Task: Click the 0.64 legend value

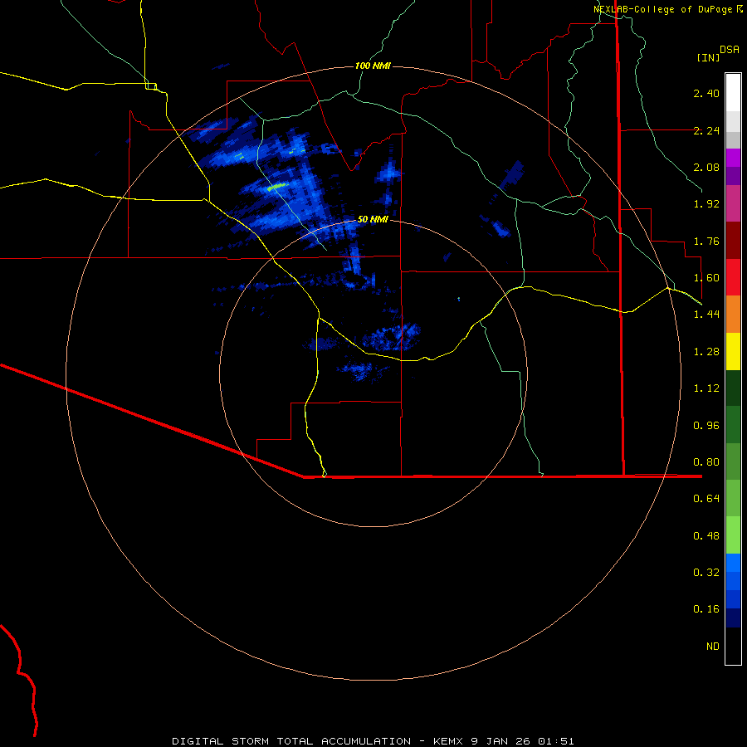Action: tap(706, 499)
